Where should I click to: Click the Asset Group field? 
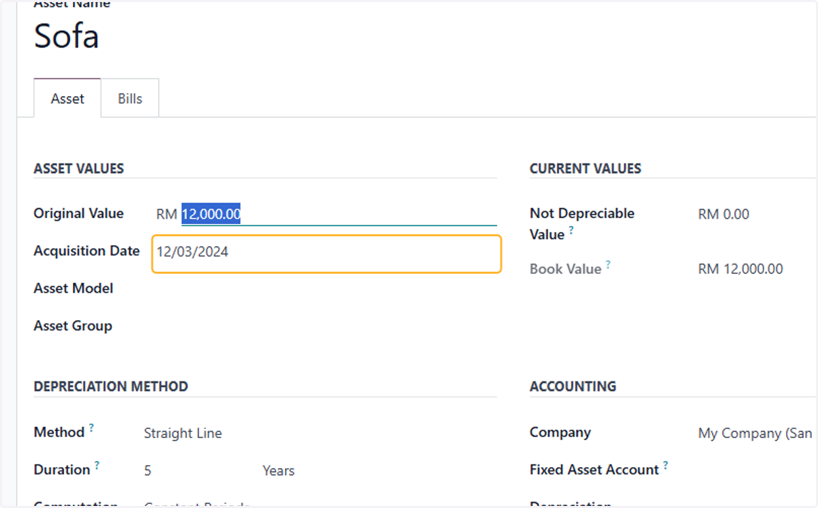327,326
